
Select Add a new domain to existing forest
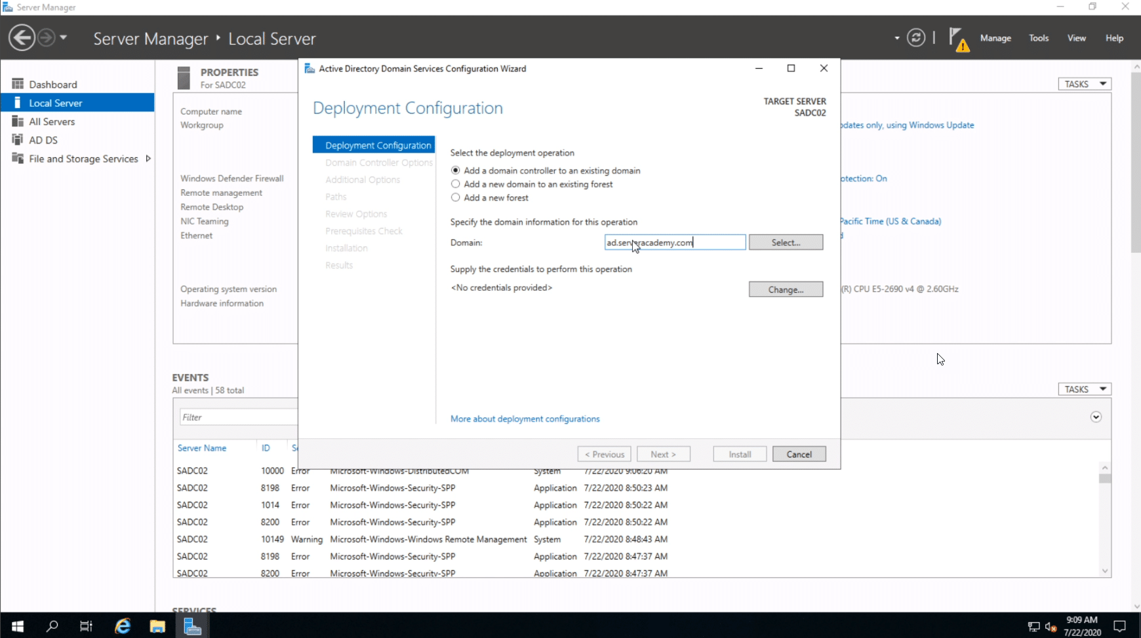click(x=456, y=184)
